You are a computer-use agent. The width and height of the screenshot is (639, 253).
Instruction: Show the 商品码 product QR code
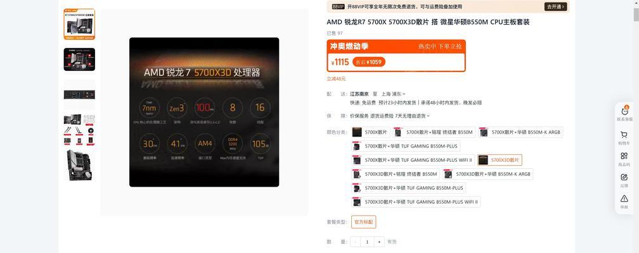click(x=624, y=159)
